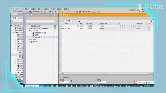This screenshot has width=166, height=93.
Task: Toggle the leftmost bit checkbox in %IB0:P row
Action: [x=120, y=26]
